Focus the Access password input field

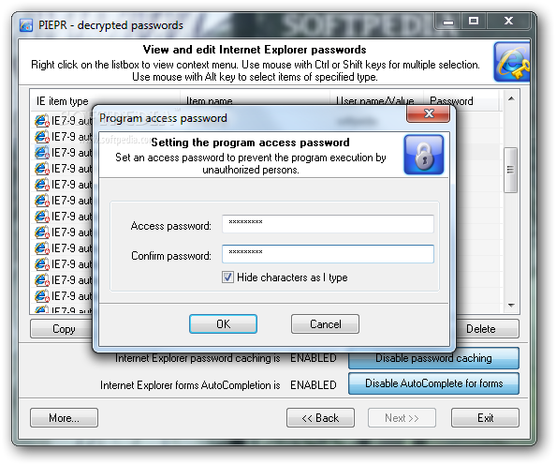[x=328, y=224]
